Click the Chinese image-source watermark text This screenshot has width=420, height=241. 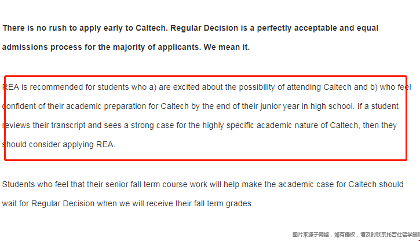tap(355, 235)
